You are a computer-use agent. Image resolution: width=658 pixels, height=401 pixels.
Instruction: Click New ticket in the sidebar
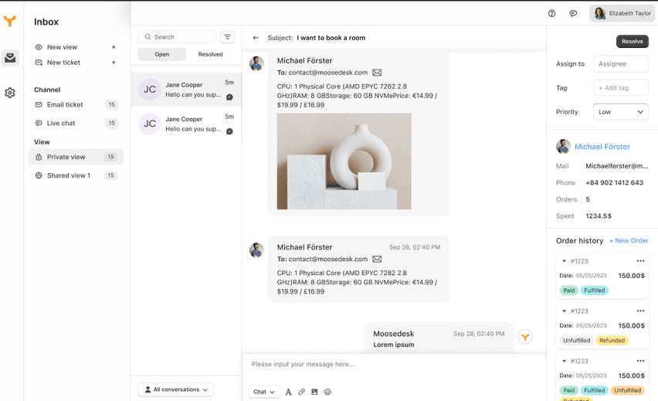tap(63, 62)
